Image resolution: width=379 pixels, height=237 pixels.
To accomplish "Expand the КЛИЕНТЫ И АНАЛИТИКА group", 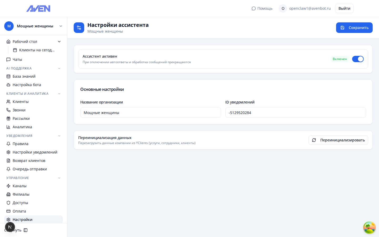I will (59, 93).
